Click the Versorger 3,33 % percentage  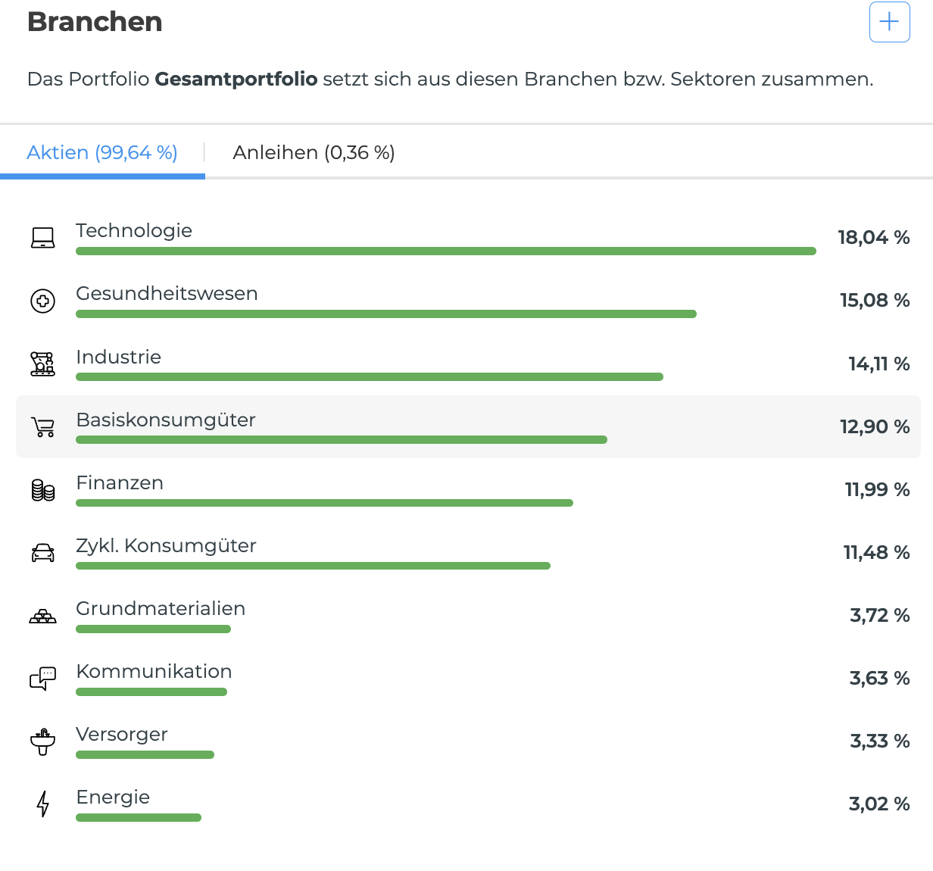point(879,741)
